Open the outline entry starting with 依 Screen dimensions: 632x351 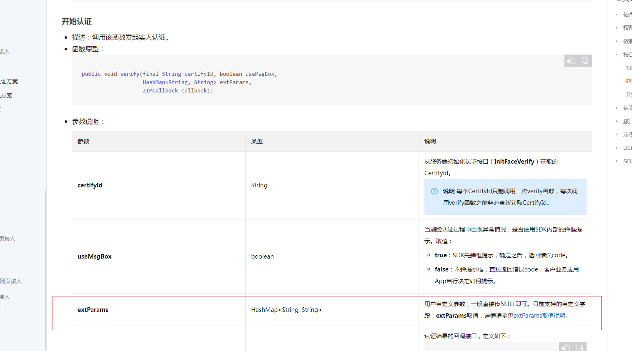click(x=627, y=41)
